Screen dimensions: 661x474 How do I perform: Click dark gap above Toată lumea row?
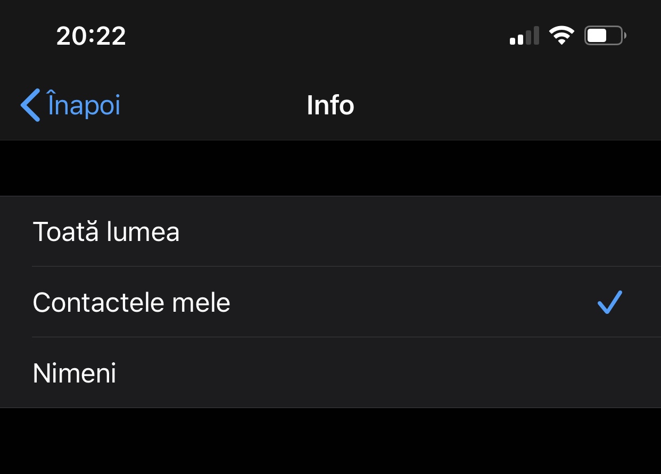coord(330,168)
